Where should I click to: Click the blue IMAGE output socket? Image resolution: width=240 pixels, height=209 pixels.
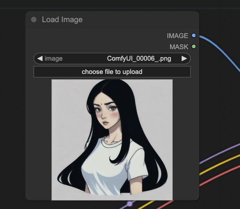click(194, 35)
